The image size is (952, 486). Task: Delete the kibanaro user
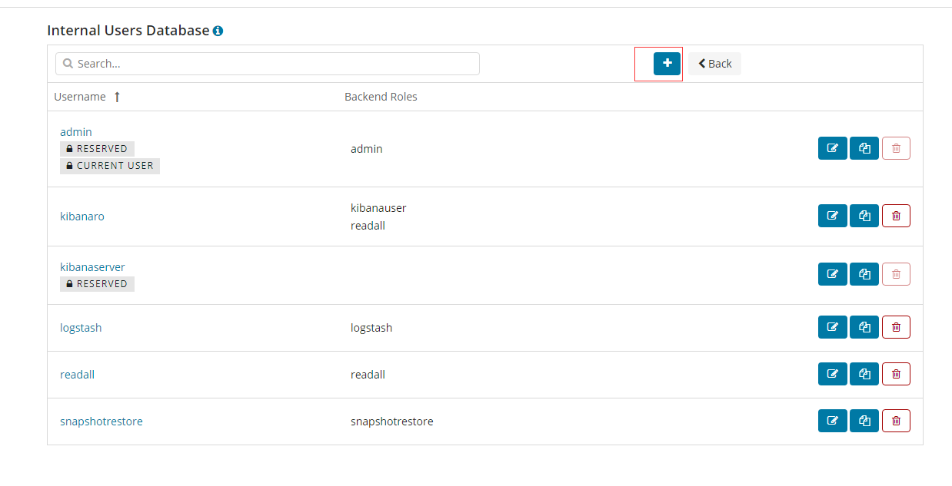pyautogui.click(x=896, y=217)
